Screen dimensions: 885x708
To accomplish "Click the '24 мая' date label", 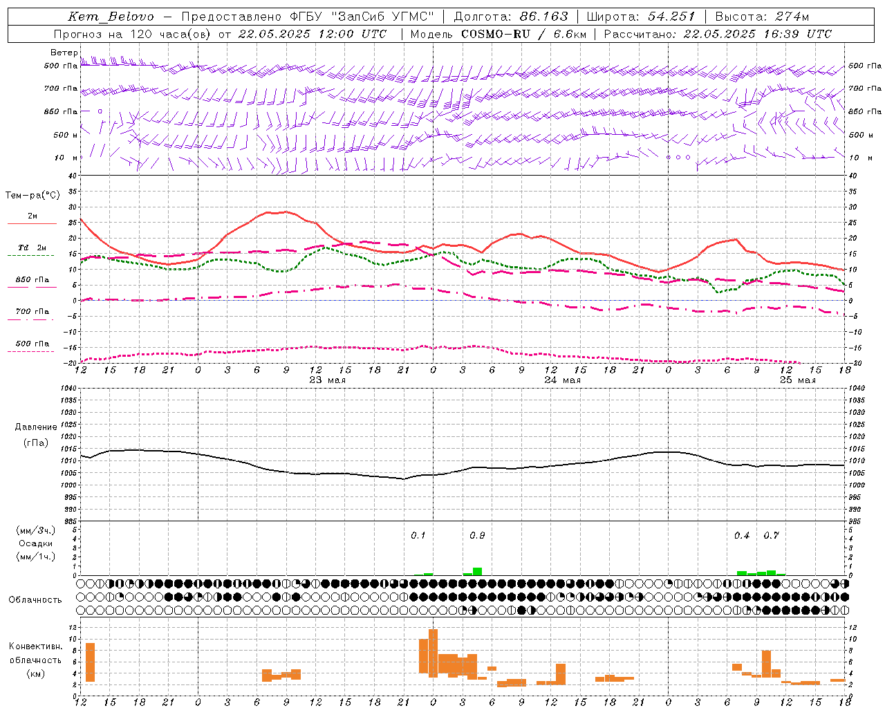I will coord(562,380).
